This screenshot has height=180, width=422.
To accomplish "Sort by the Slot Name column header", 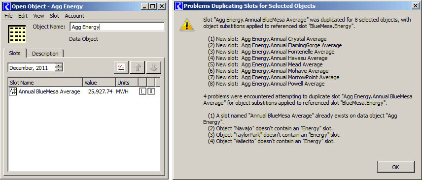I will (45, 83).
